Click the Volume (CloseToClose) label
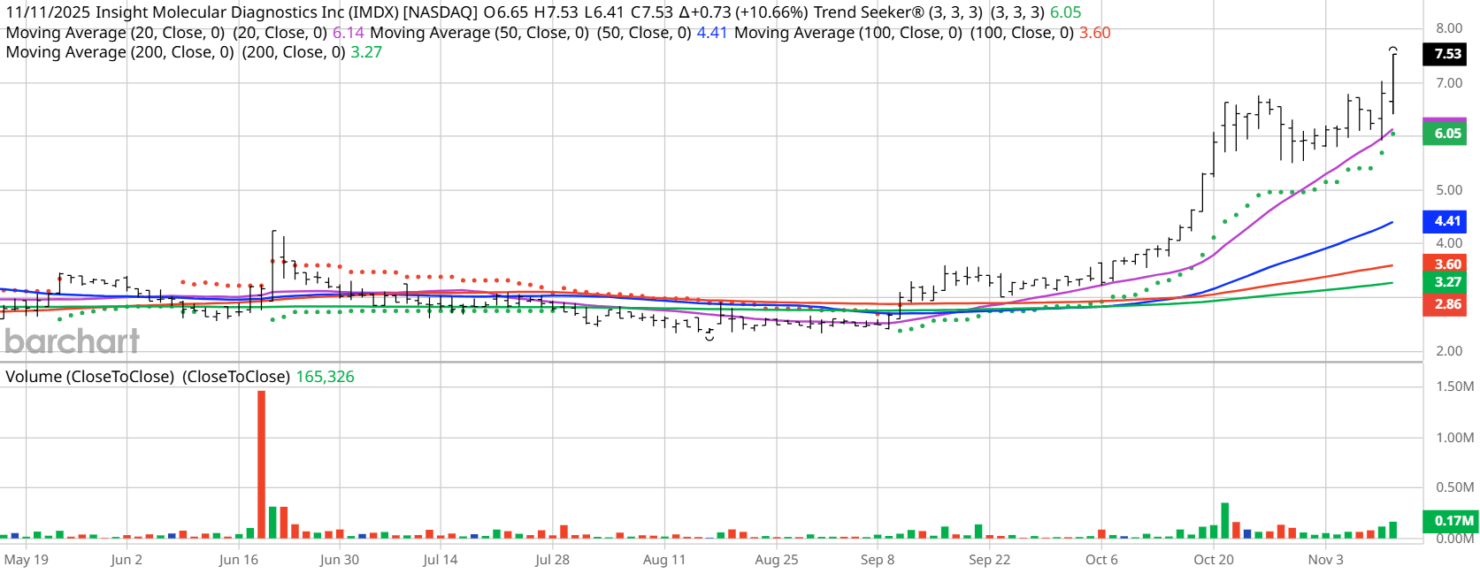This screenshot has height=574, width=1480. [x=89, y=377]
